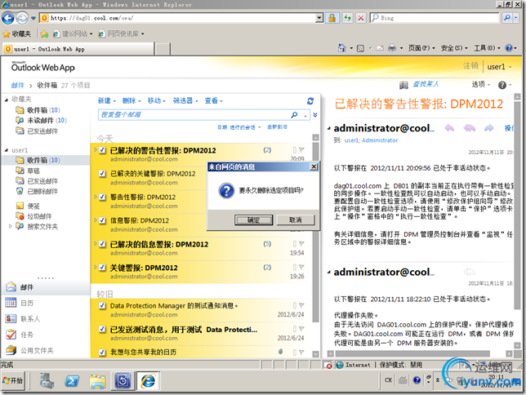Viewport: 526px width, 395px height.
Task: Click the OWA help question mark icon
Action: [502, 85]
